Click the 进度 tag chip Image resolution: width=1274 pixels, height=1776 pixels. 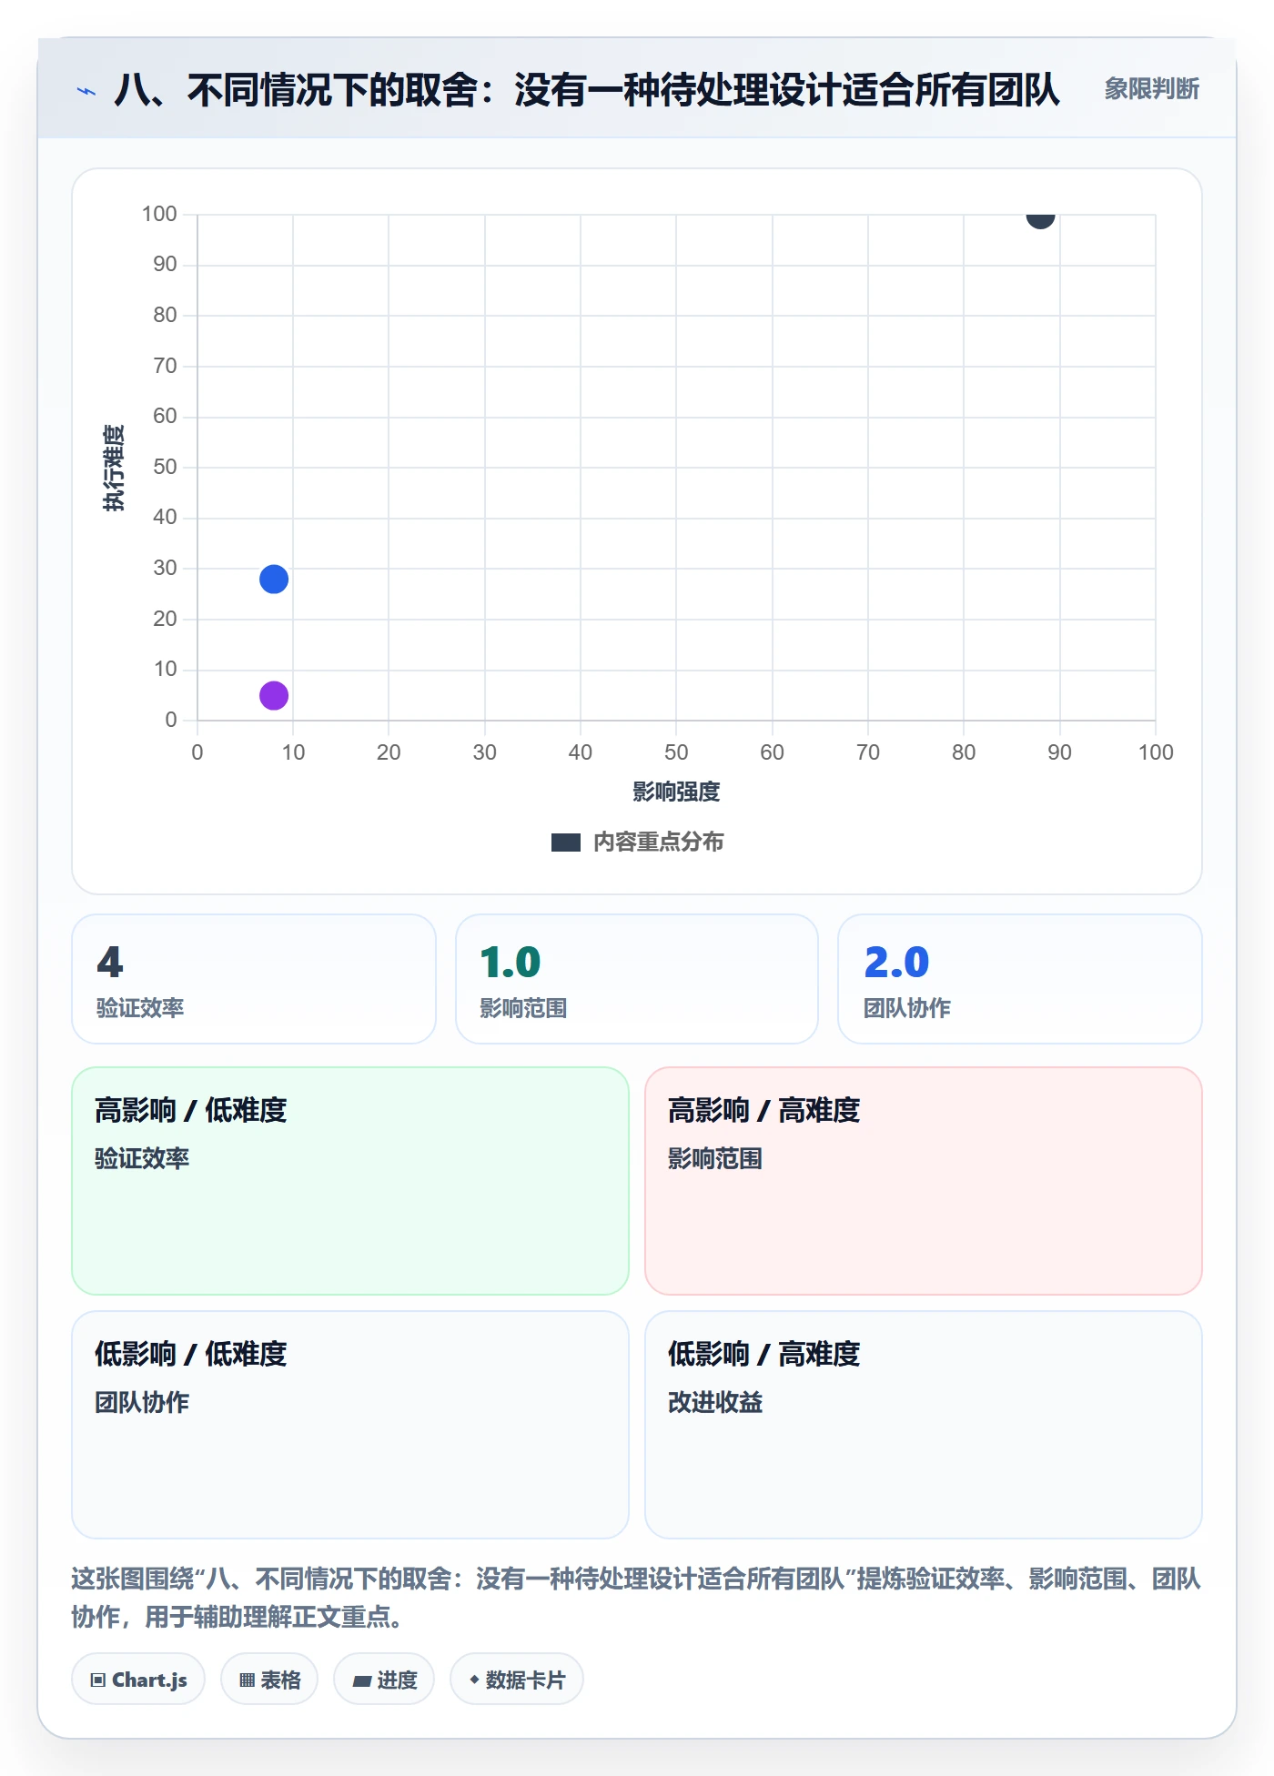point(384,1679)
